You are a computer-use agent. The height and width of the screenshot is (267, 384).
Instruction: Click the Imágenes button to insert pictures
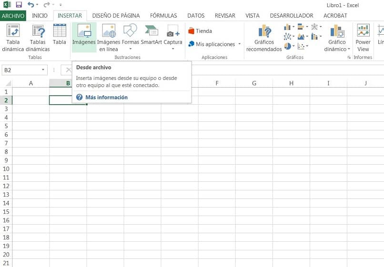pos(84,37)
